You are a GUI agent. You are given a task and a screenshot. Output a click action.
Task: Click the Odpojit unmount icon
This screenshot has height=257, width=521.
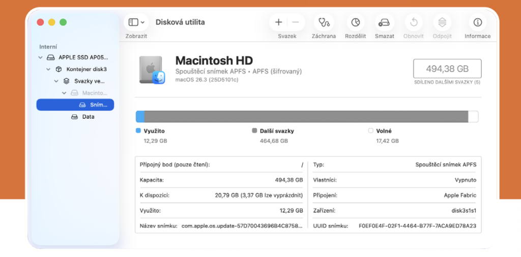[442, 22]
